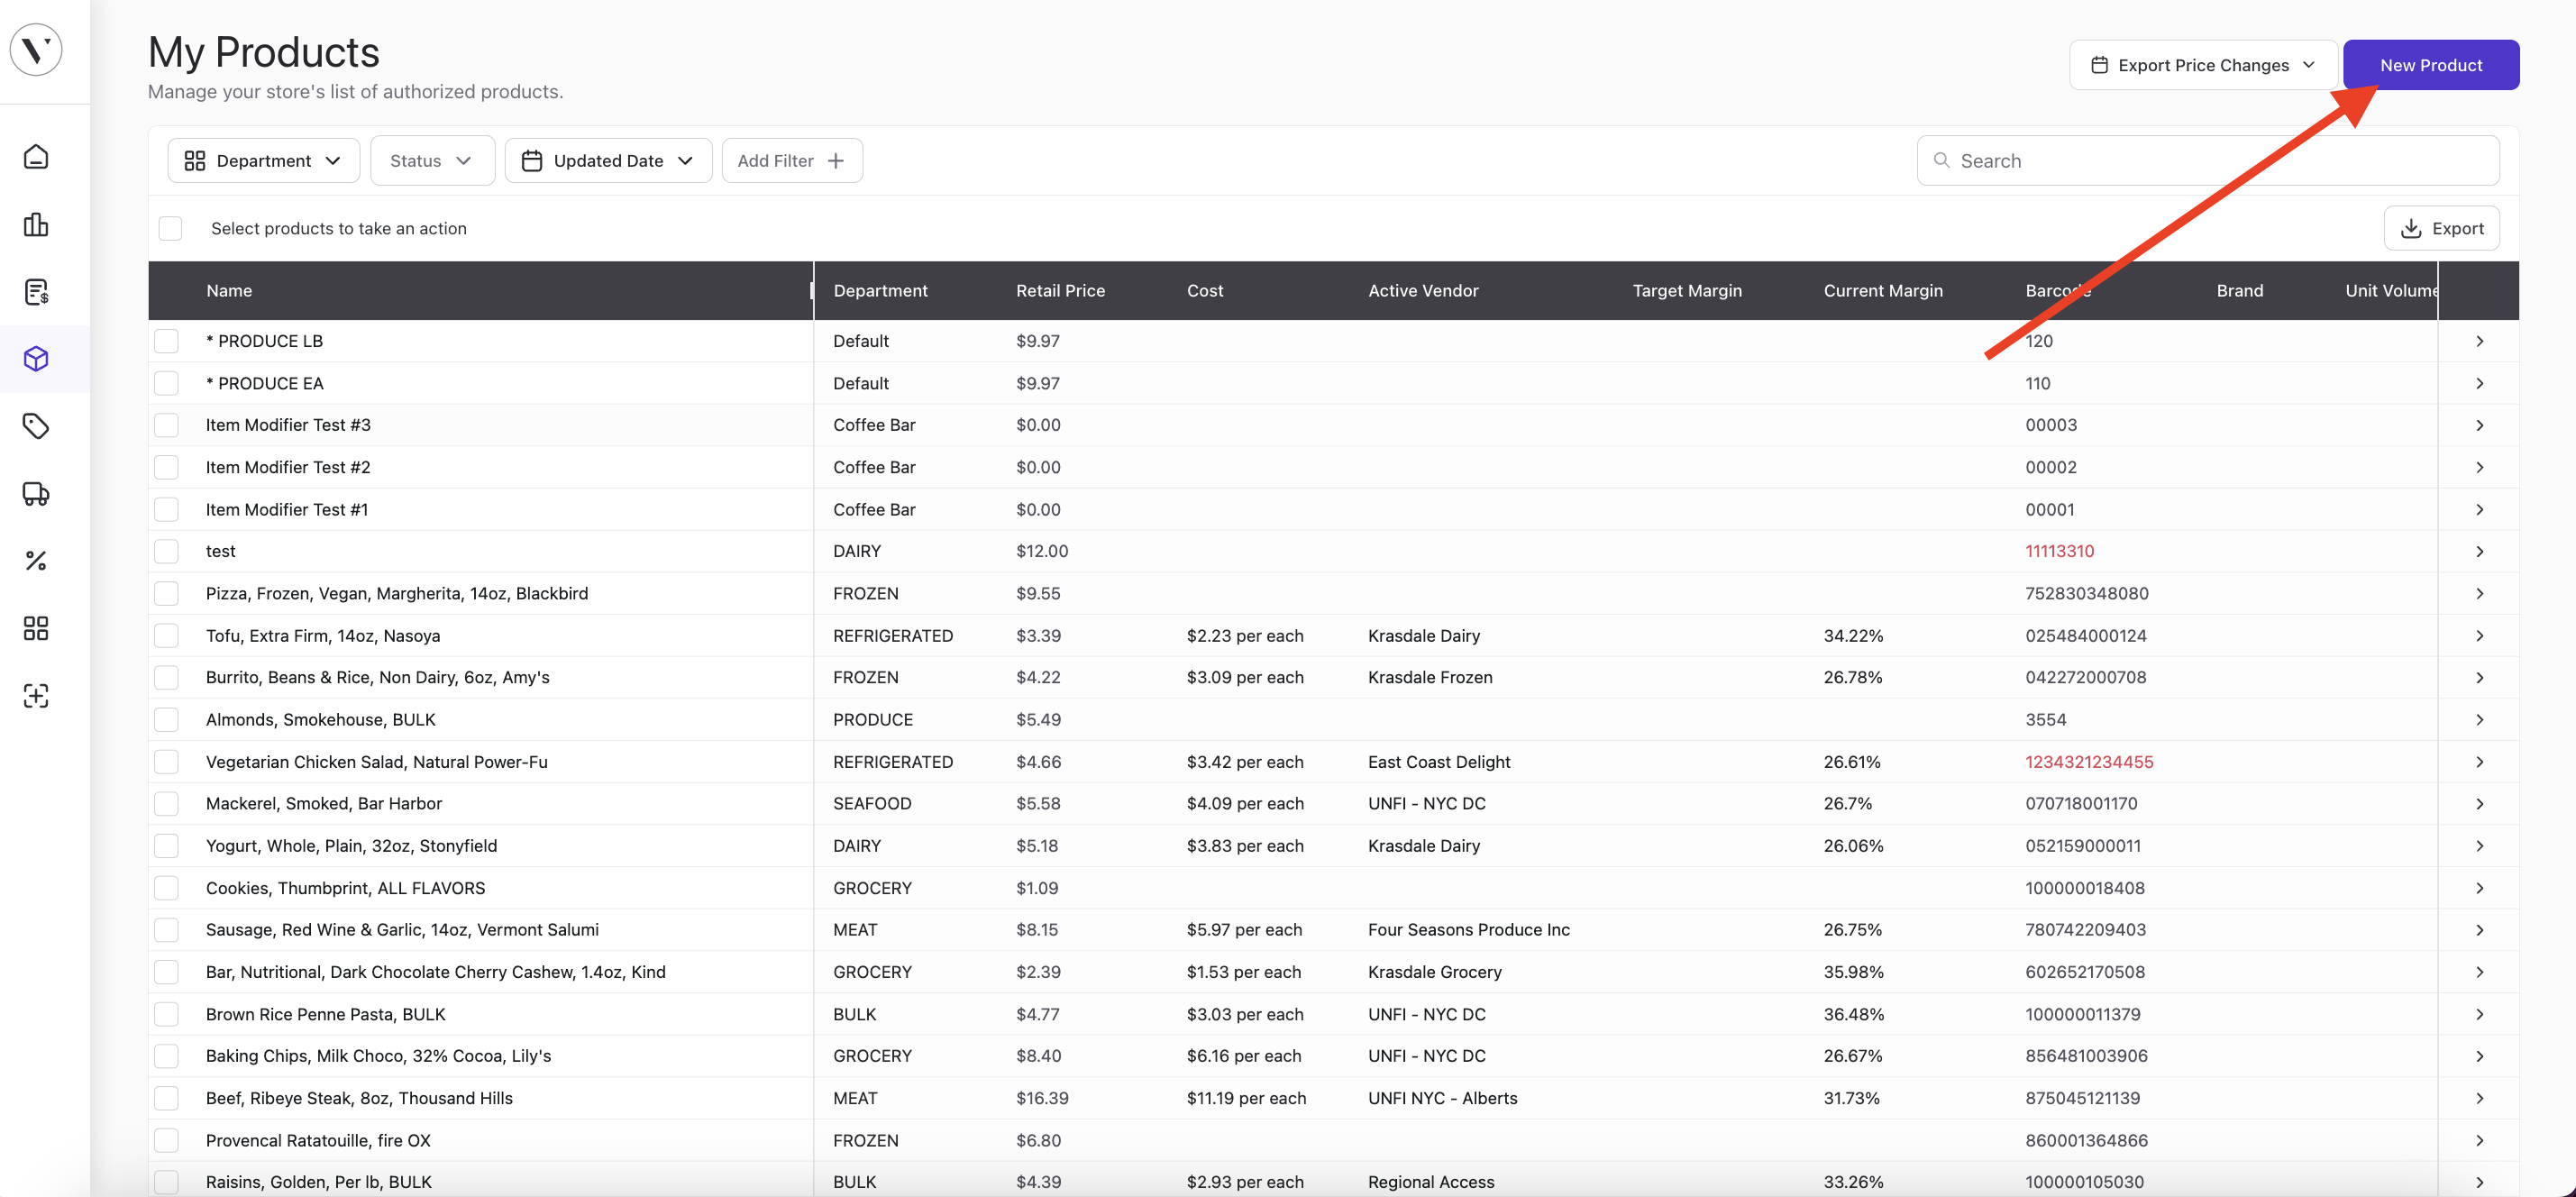Sort by the Active Vendor column header
The width and height of the screenshot is (2576, 1197).
[x=1423, y=291]
